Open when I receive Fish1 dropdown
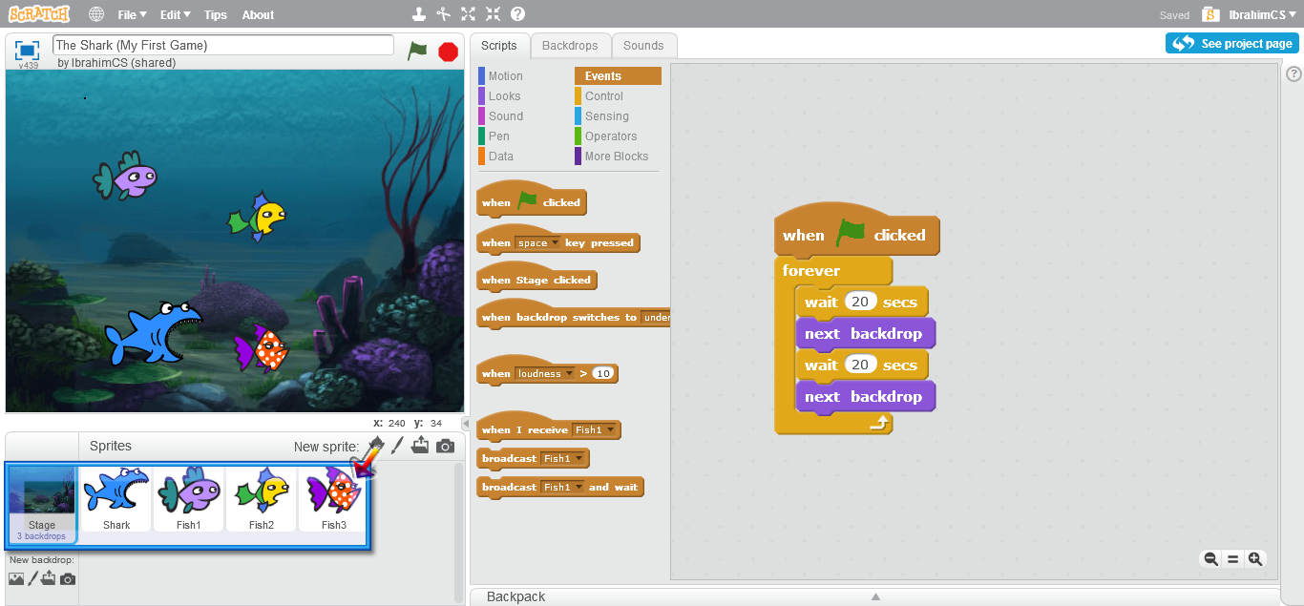 [x=594, y=430]
